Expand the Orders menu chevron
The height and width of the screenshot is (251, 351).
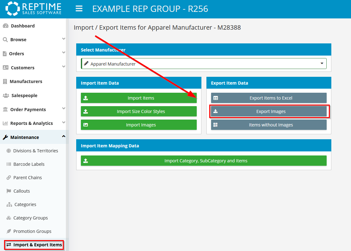pyautogui.click(x=64, y=53)
